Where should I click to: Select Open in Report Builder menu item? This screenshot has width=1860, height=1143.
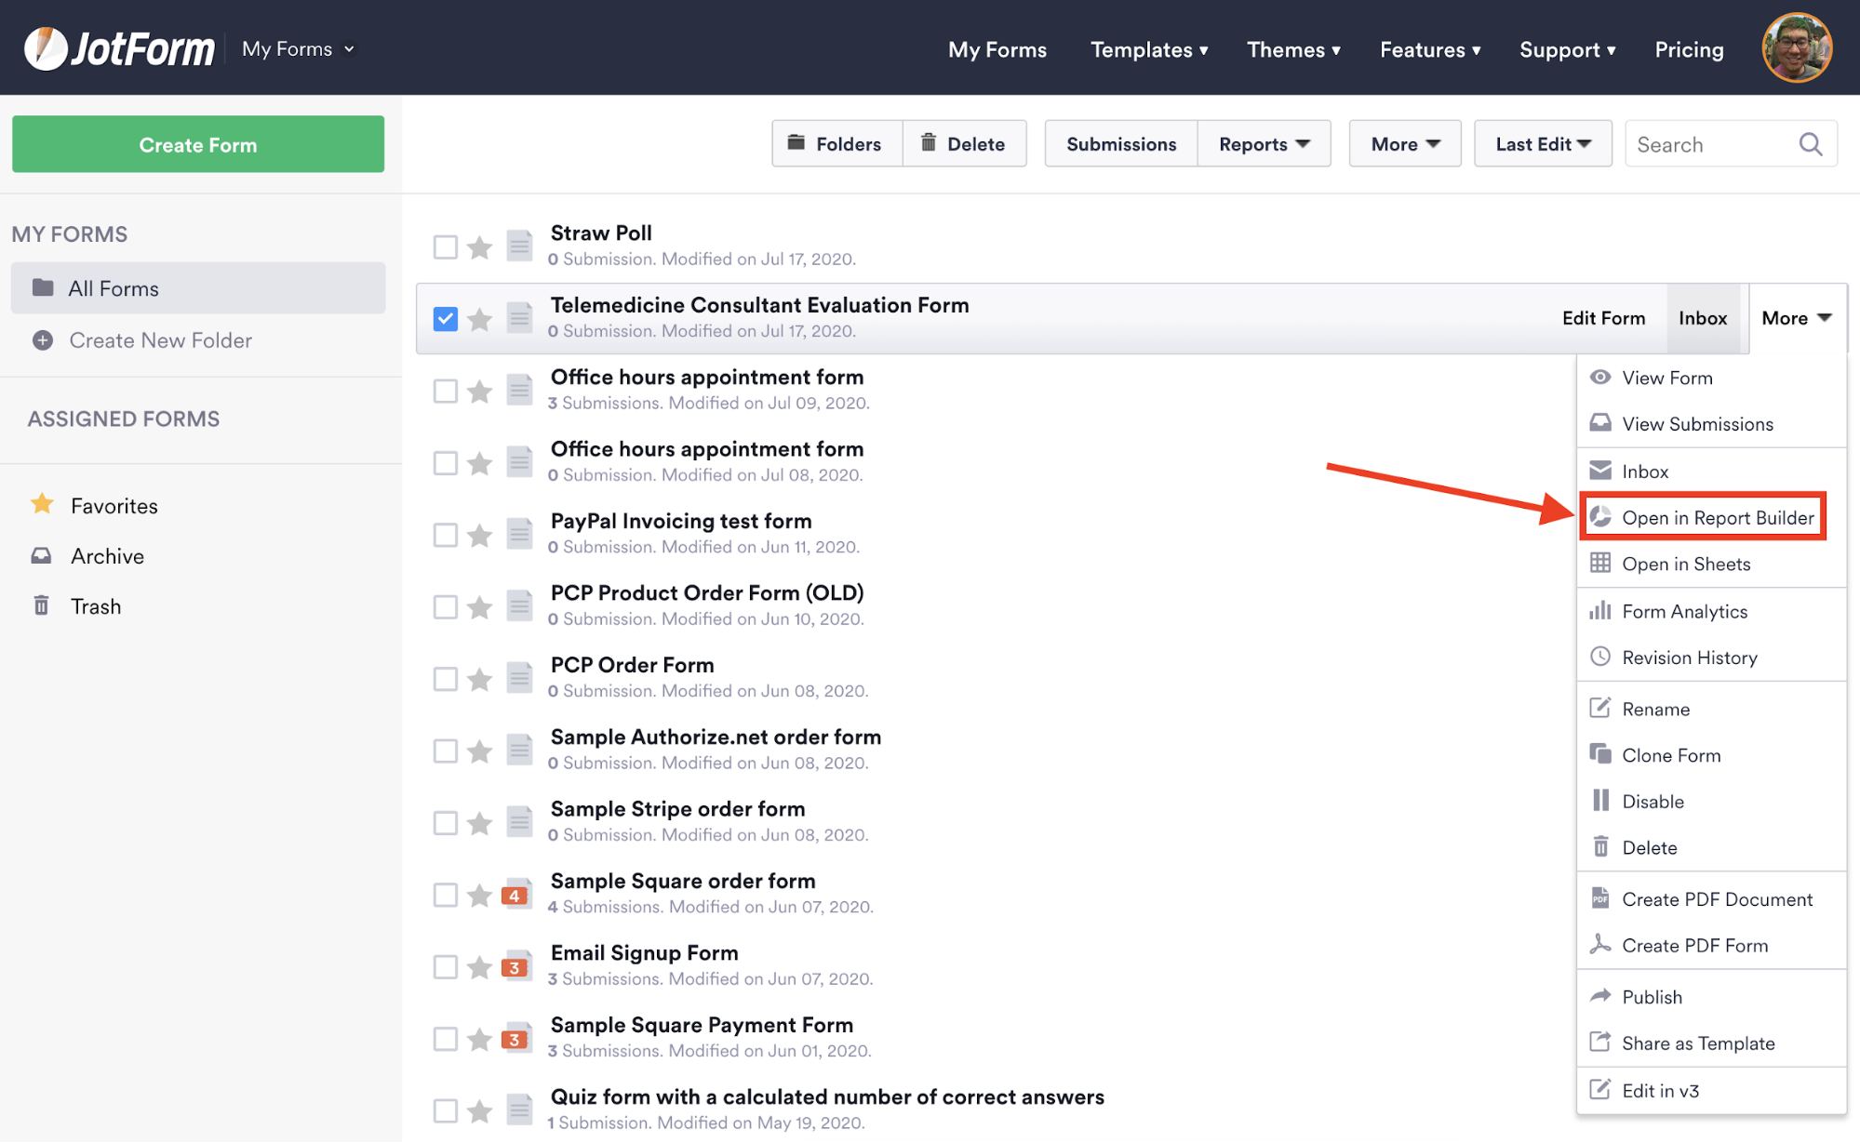[1717, 517]
